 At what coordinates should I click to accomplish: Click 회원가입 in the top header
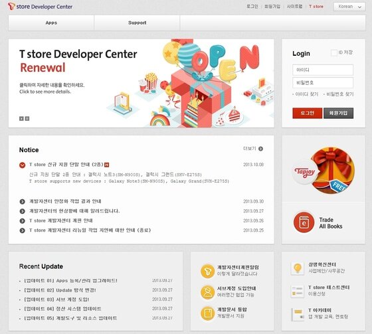(272, 7)
